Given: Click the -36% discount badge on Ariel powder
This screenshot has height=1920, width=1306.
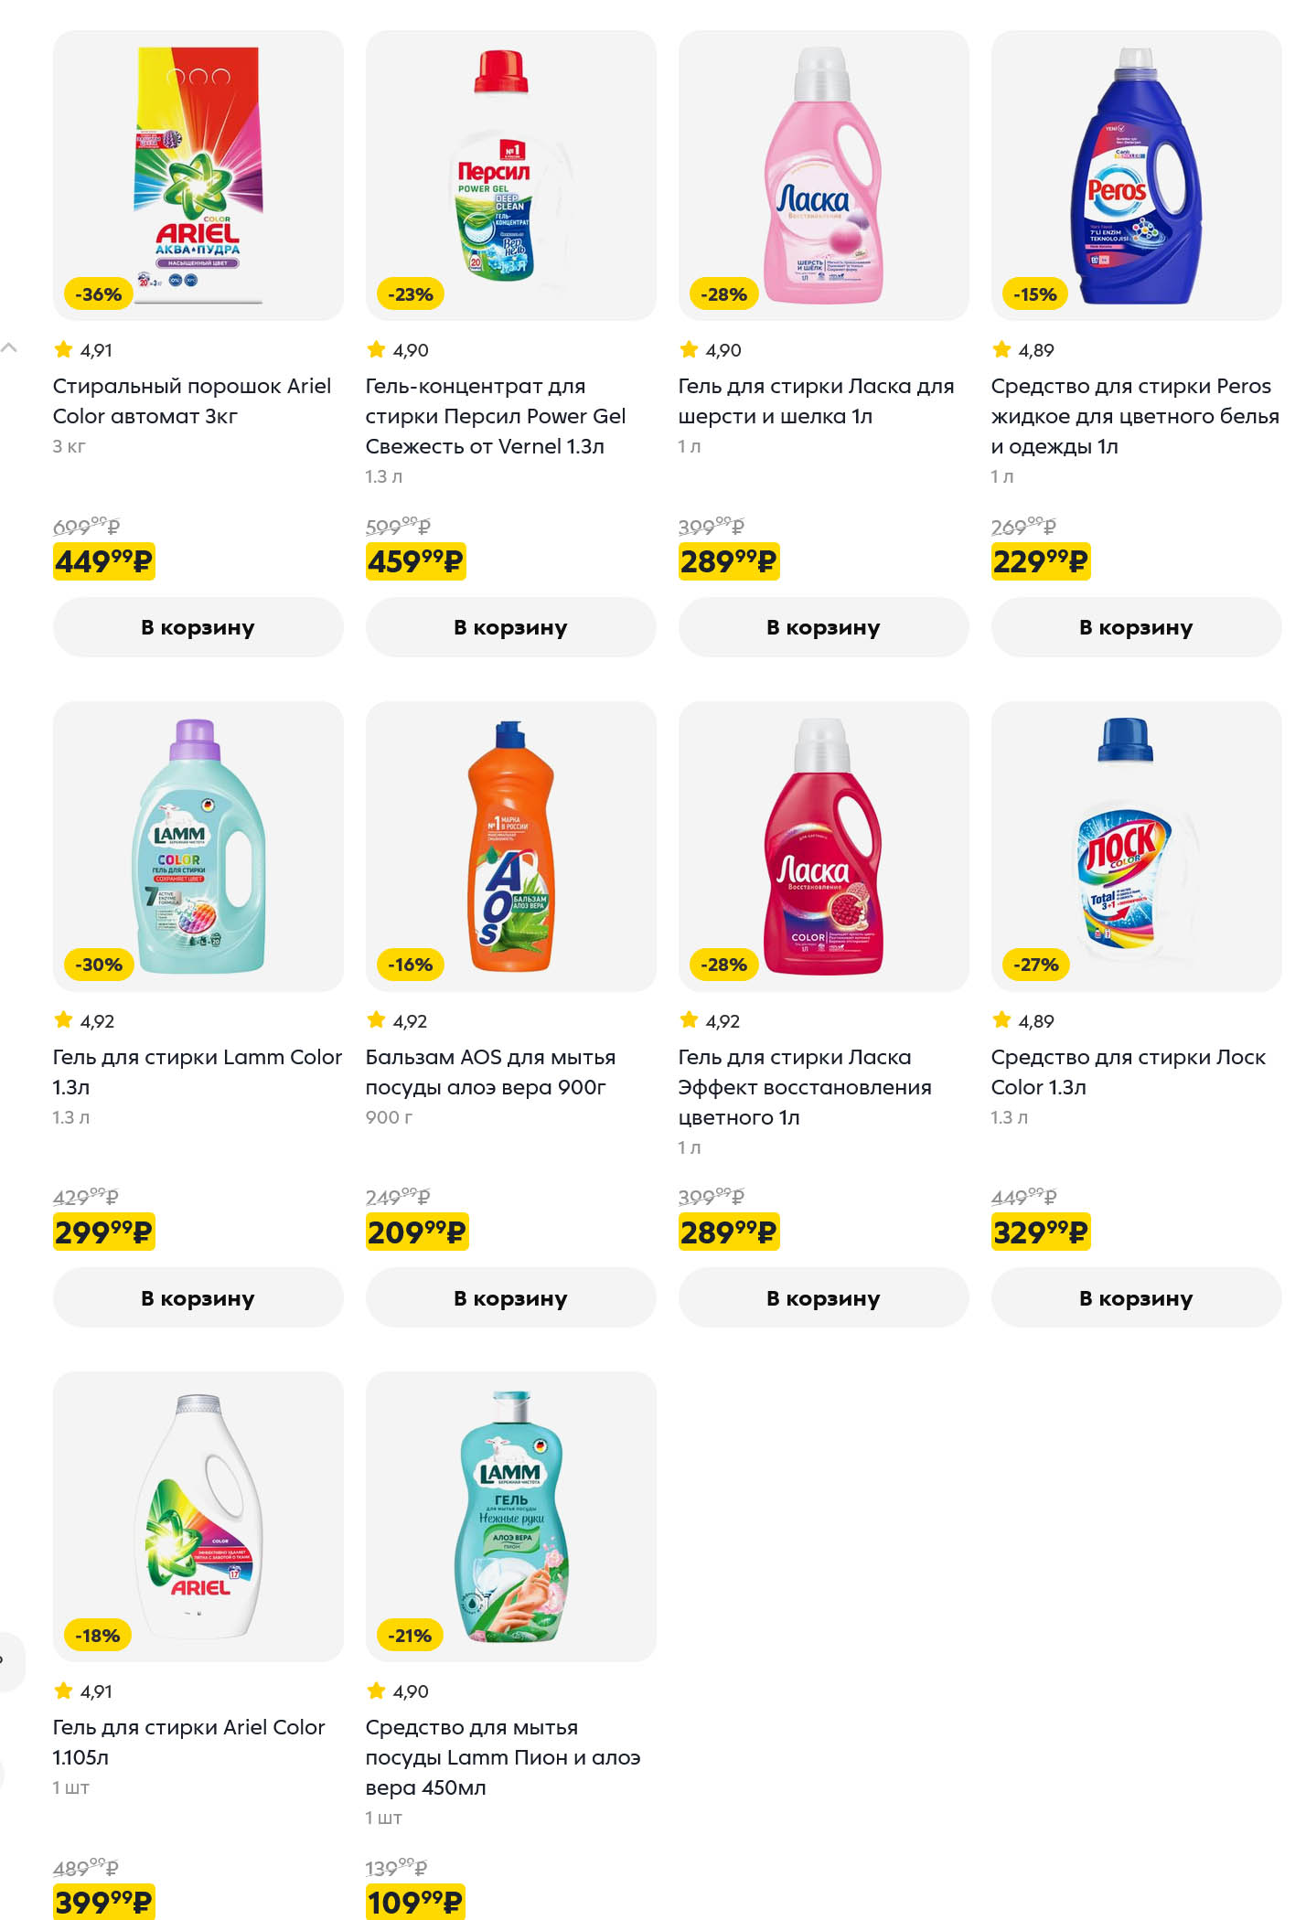Looking at the screenshot, I should pos(98,294).
